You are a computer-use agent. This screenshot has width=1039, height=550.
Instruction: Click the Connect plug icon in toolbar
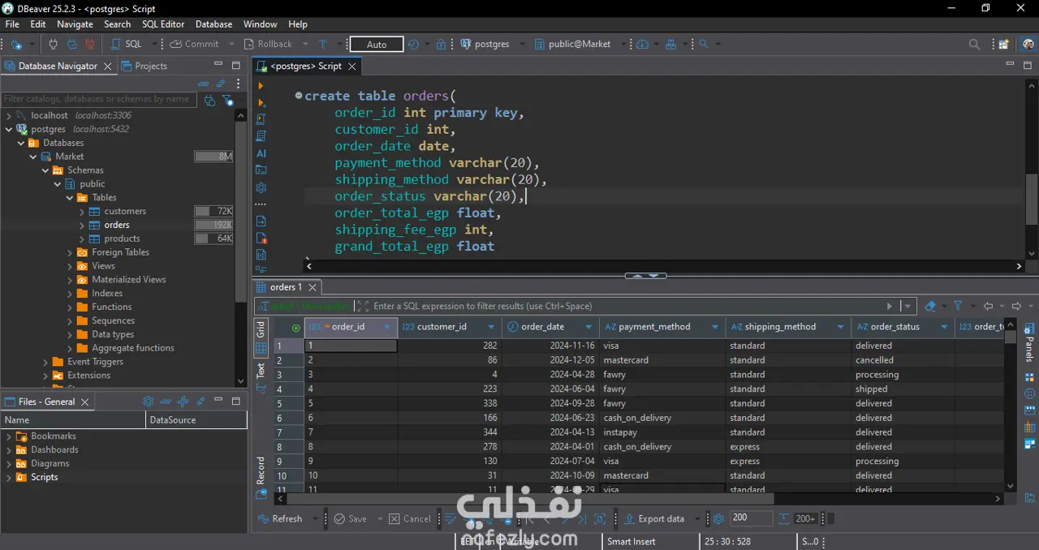click(54, 45)
